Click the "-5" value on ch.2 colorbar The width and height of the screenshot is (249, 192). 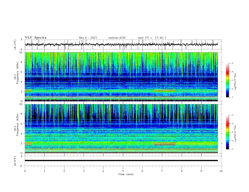click(232, 132)
